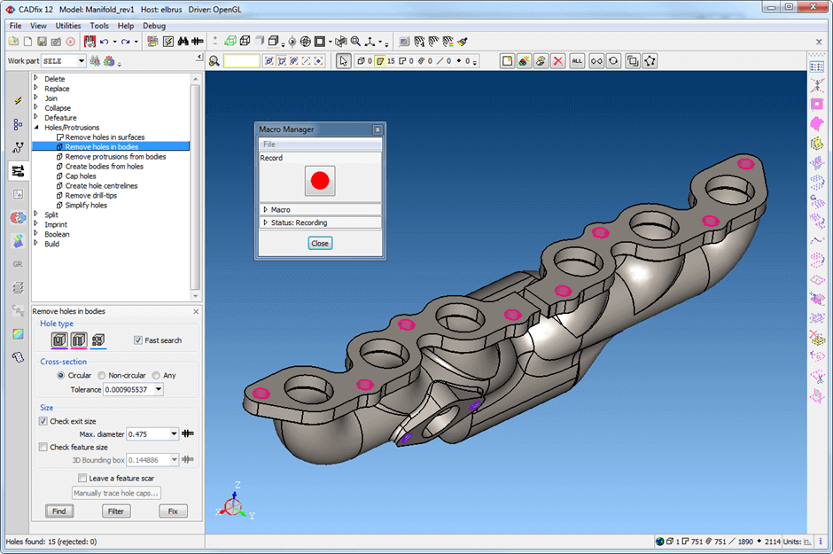Select Simplify holes tree item
This screenshot has width=833, height=554.
[x=86, y=205]
